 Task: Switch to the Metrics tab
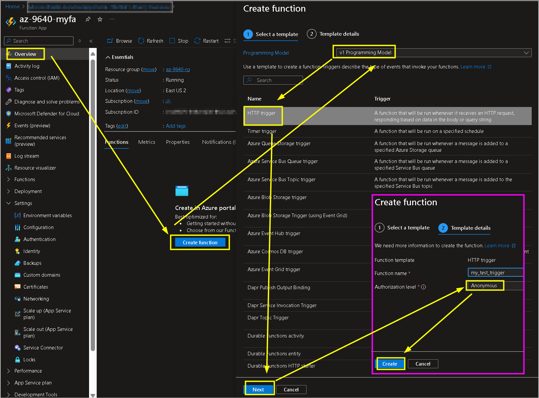pos(147,142)
